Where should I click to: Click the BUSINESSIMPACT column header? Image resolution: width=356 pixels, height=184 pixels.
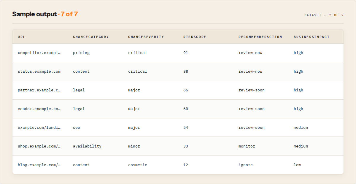click(x=311, y=37)
